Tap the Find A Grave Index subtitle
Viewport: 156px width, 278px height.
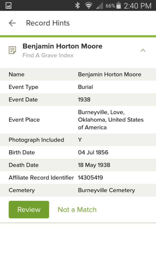point(48,55)
